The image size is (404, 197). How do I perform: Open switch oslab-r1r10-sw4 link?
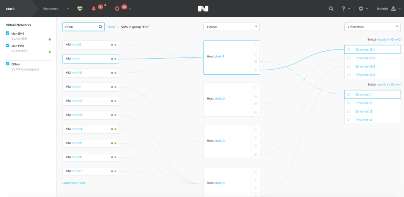(x=389, y=85)
